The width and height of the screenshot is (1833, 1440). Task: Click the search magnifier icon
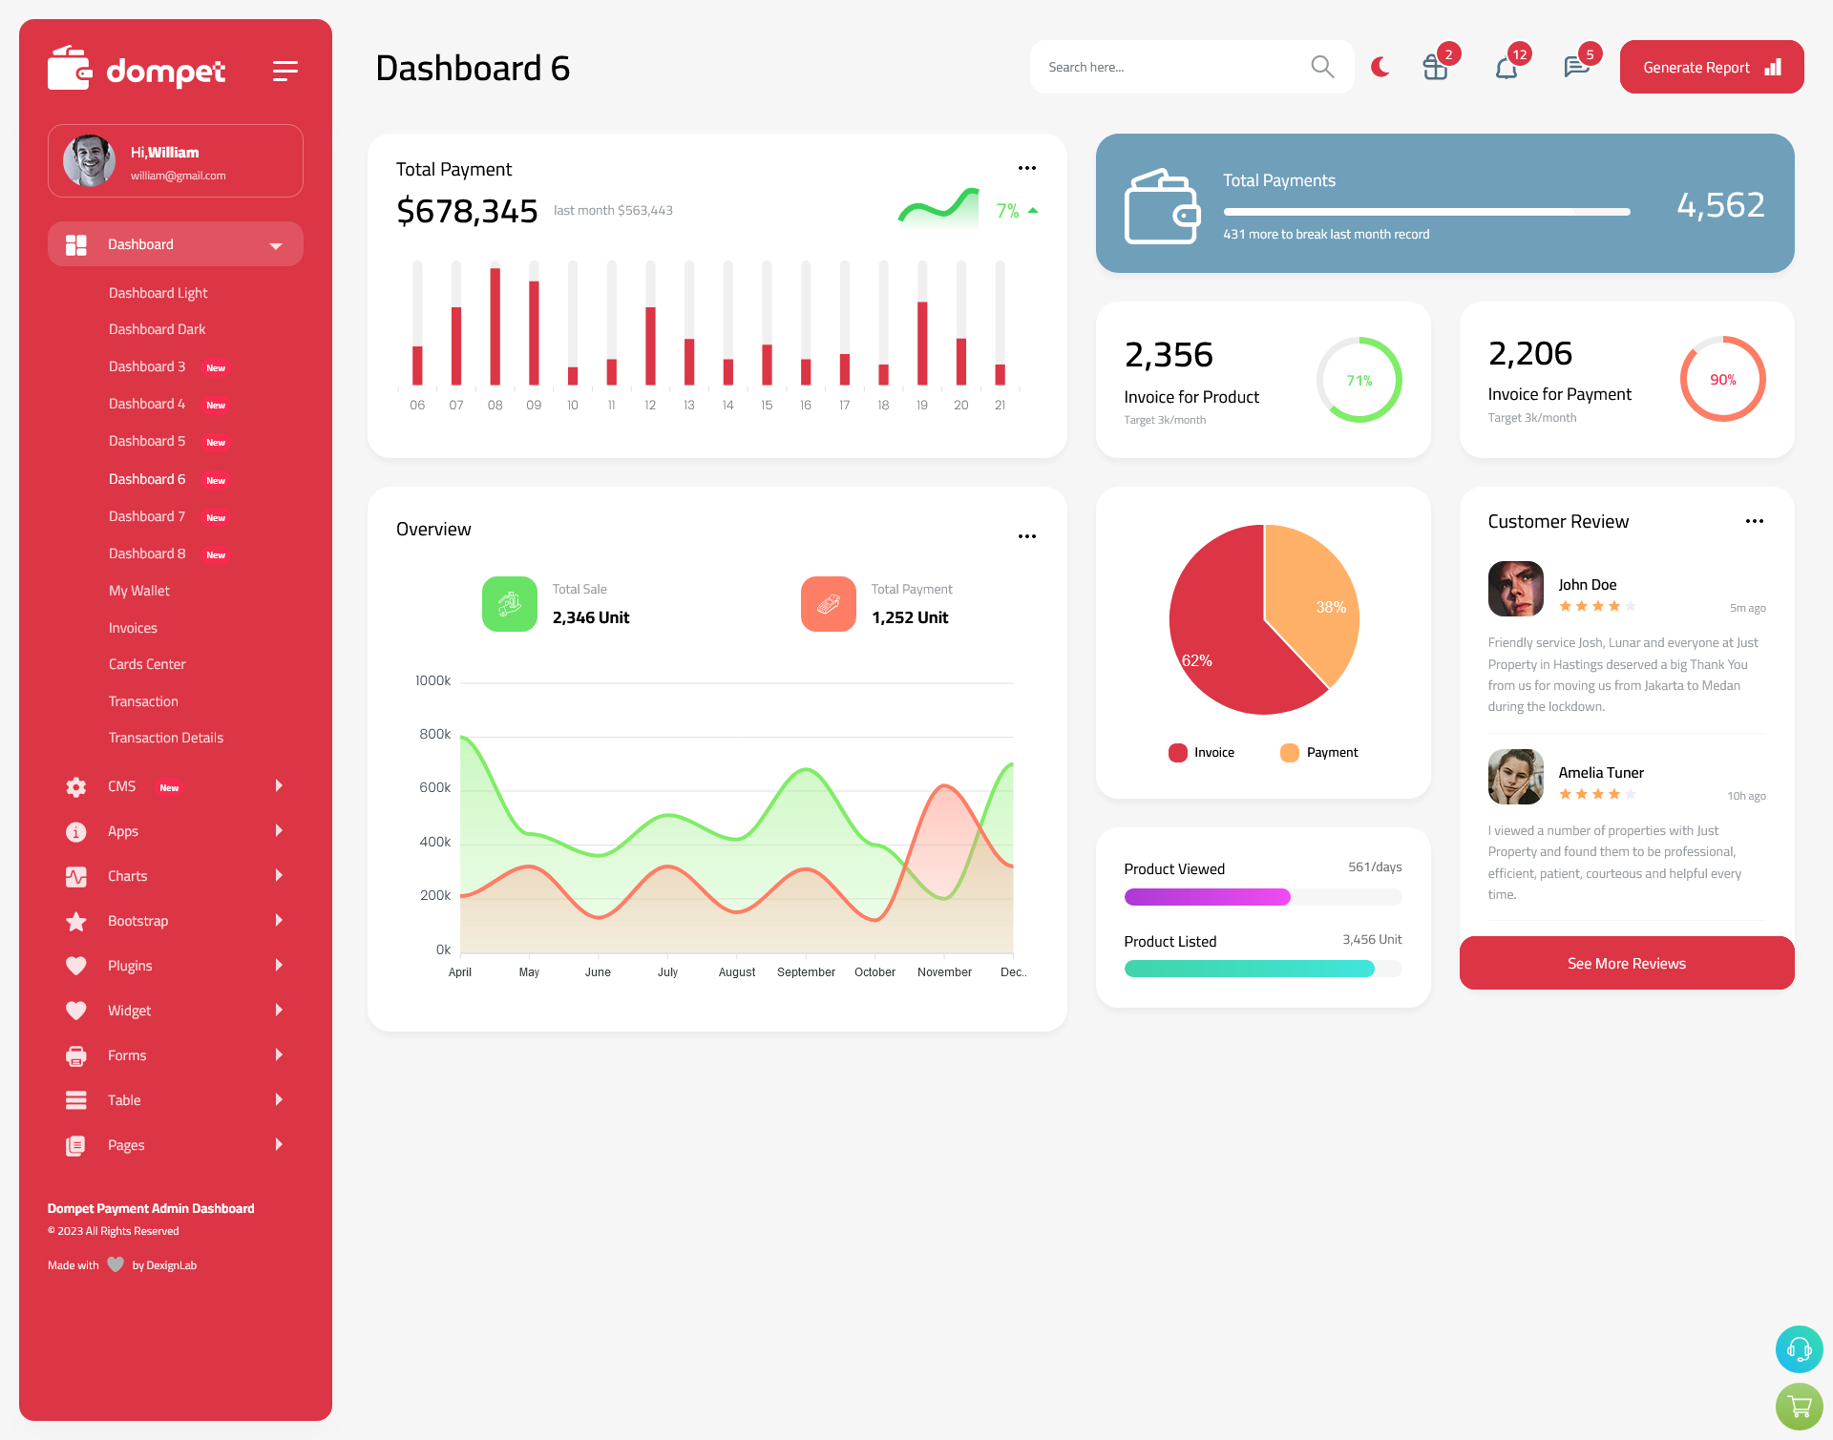1321,66
